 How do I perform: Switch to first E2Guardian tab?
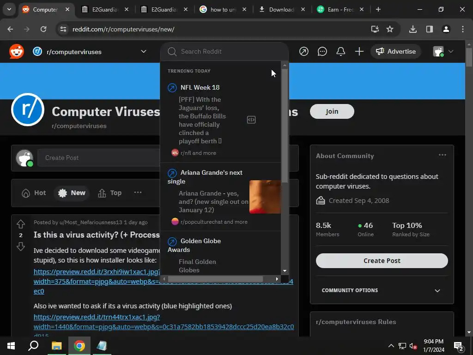[105, 9]
